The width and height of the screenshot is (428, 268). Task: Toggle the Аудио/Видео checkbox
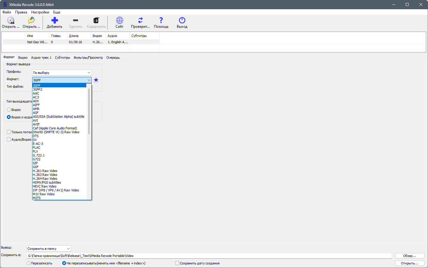click(9, 140)
